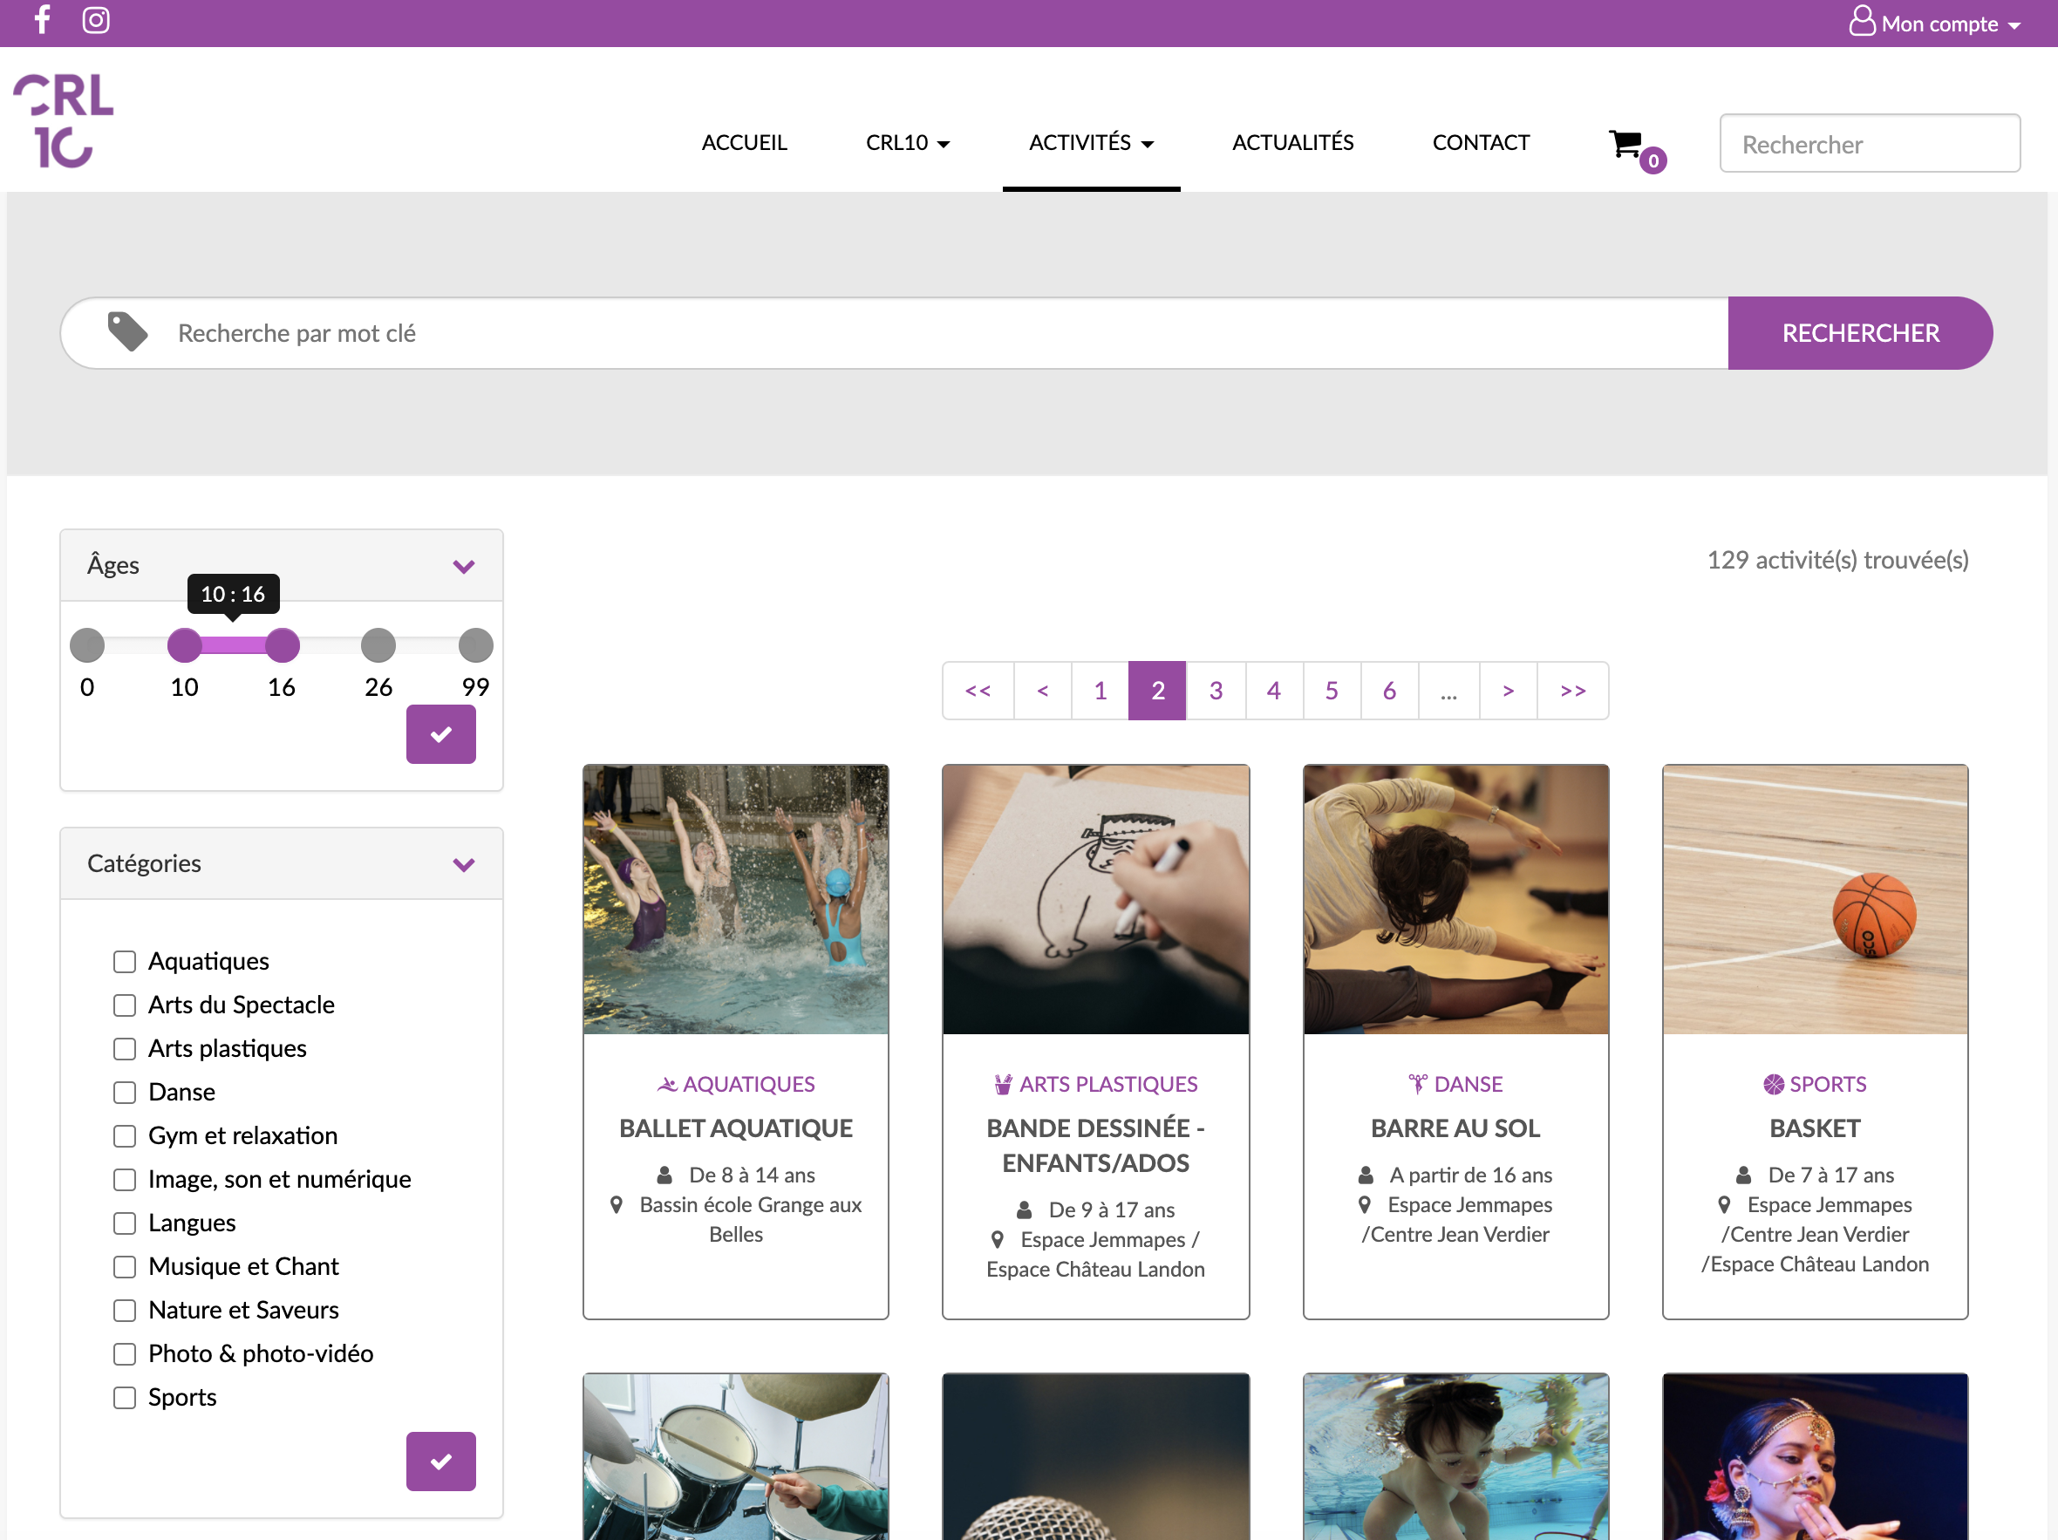Open the Instagram icon link
This screenshot has width=2058, height=1540.
96,19
